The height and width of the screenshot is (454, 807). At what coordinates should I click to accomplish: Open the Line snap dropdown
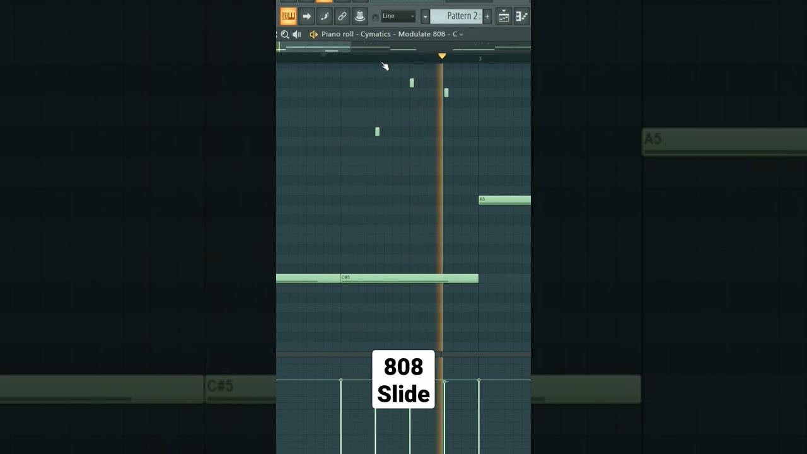(398, 16)
